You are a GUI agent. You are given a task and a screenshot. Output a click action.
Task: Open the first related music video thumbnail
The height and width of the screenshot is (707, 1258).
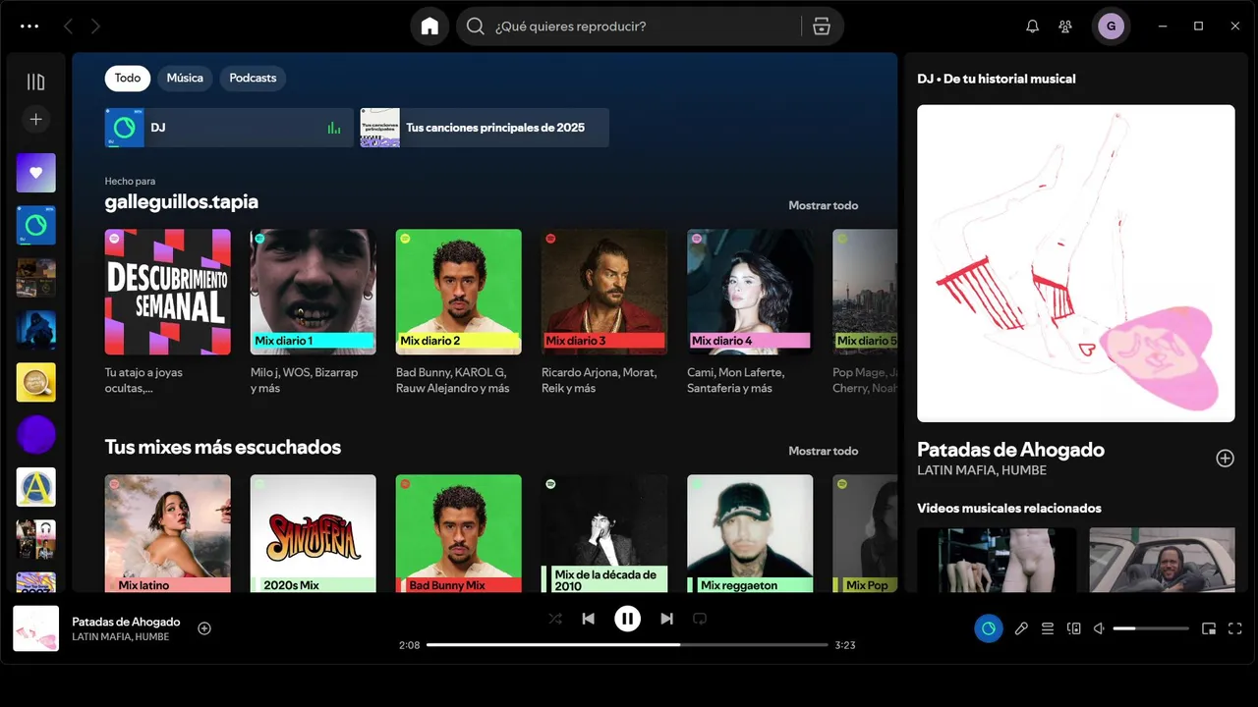pyautogui.click(x=997, y=560)
